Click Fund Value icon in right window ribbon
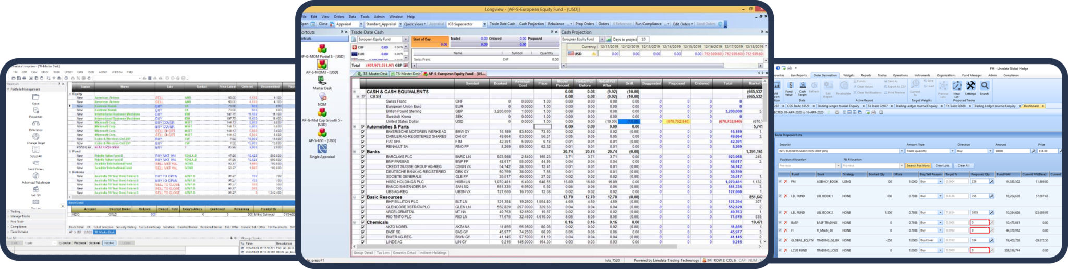 tap(790, 86)
